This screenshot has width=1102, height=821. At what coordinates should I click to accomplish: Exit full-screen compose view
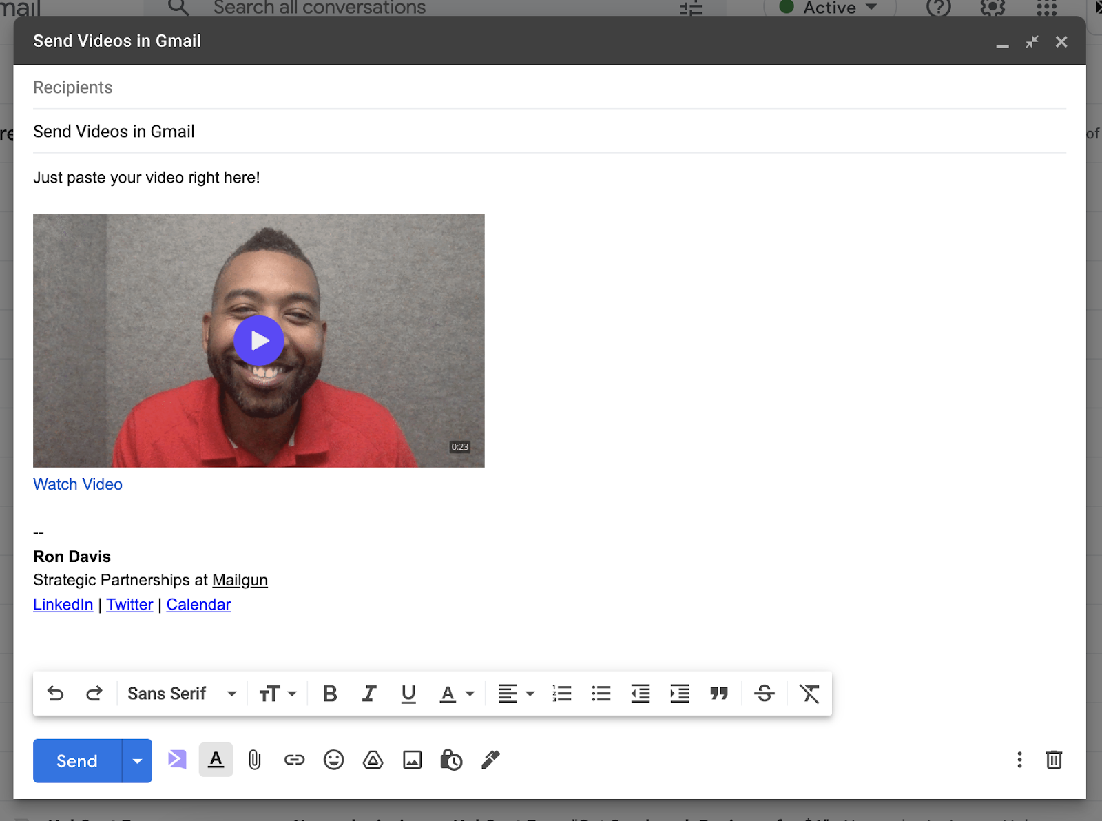[1032, 42]
